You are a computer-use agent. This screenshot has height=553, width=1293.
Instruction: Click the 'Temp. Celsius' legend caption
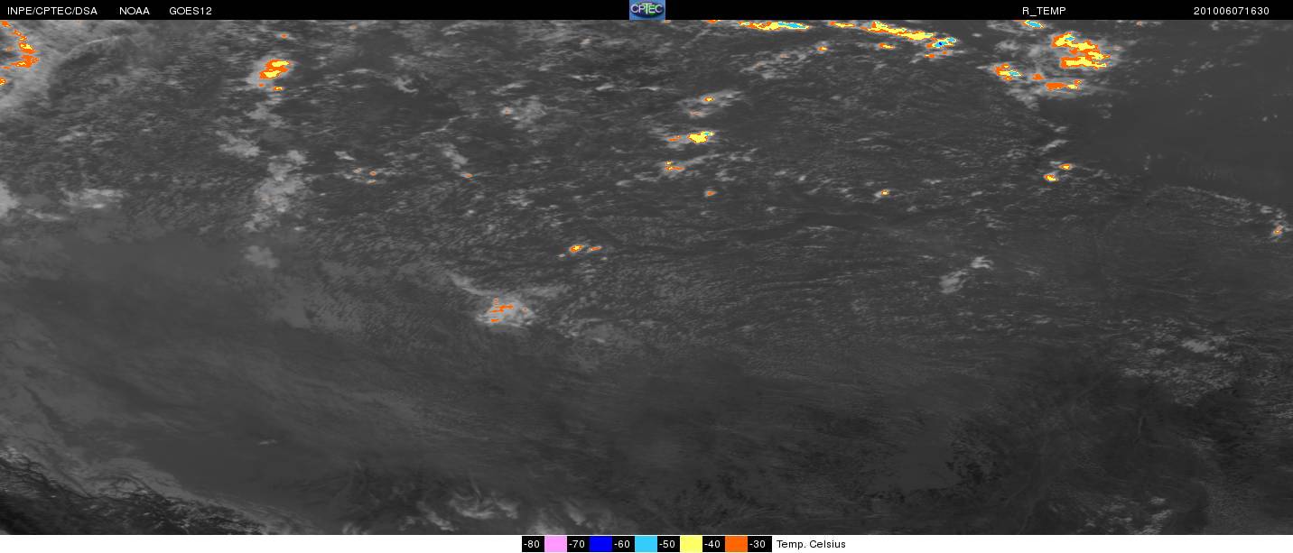click(811, 544)
